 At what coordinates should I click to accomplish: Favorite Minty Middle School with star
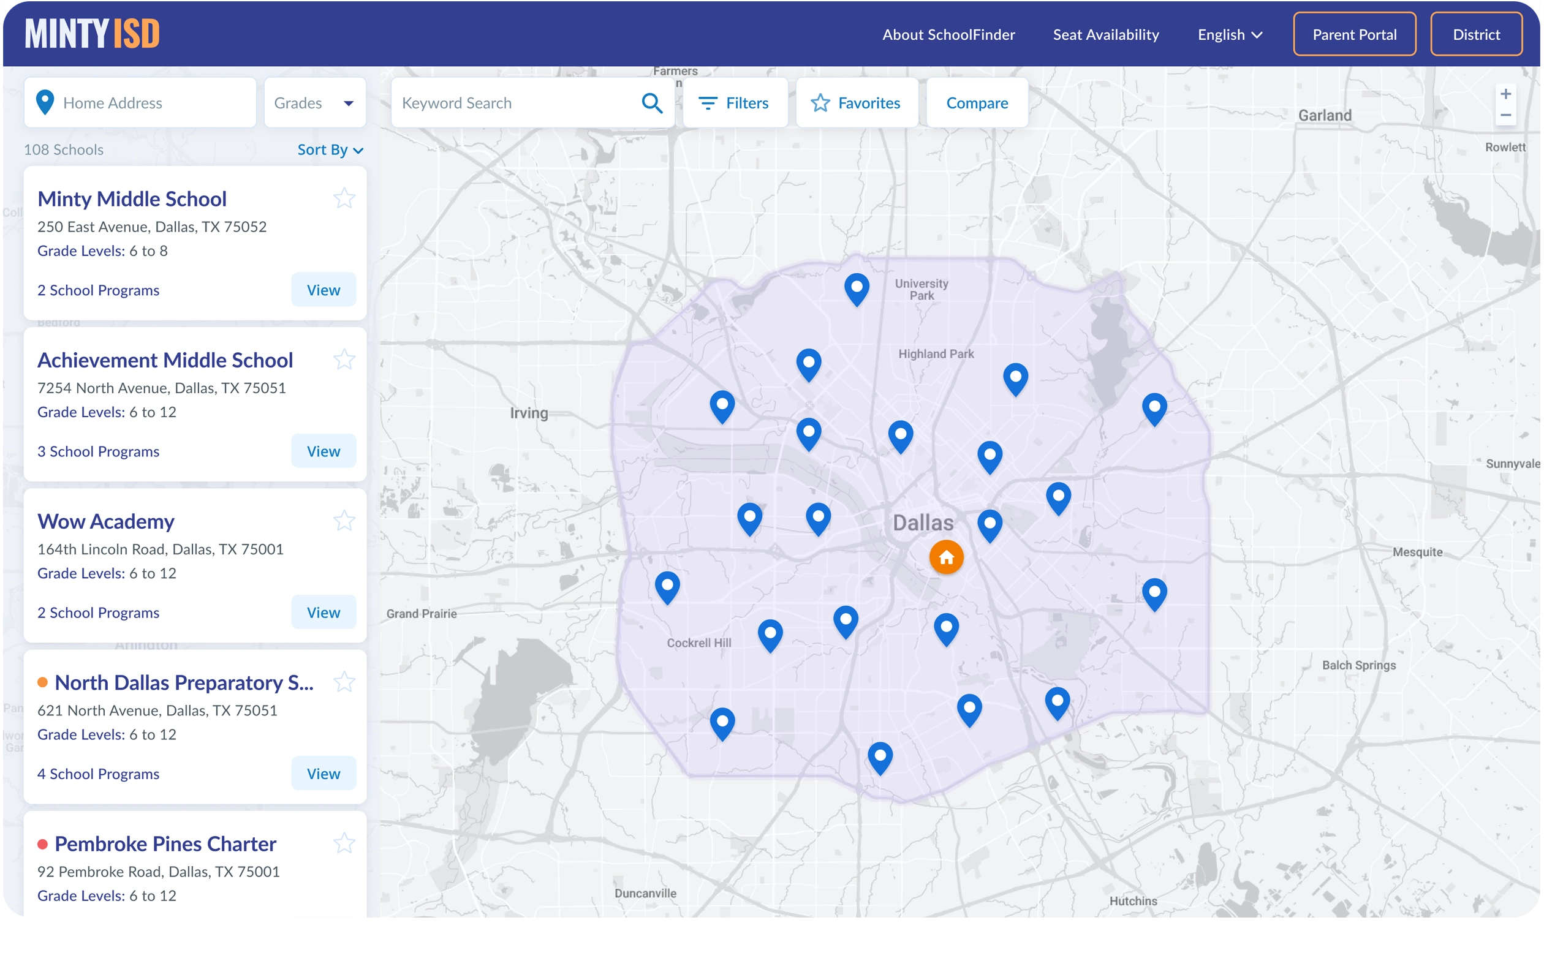click(344, 198)
